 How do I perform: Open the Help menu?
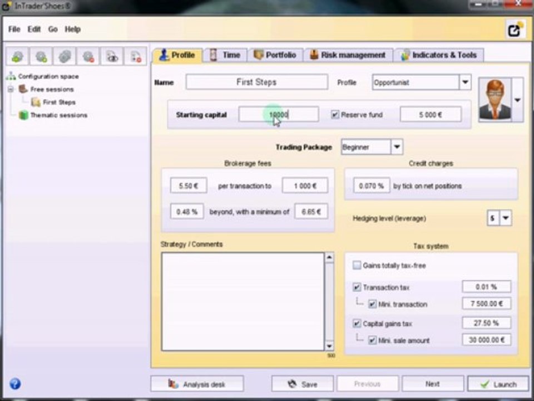tap(72, 30)
